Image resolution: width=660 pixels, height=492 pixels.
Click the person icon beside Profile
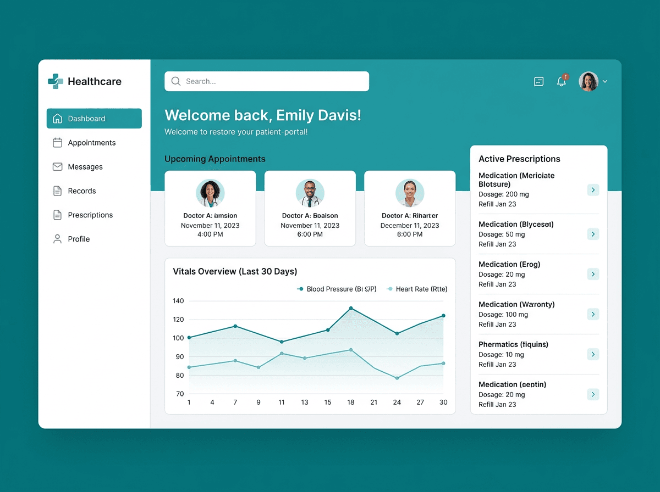pos(57,239)
